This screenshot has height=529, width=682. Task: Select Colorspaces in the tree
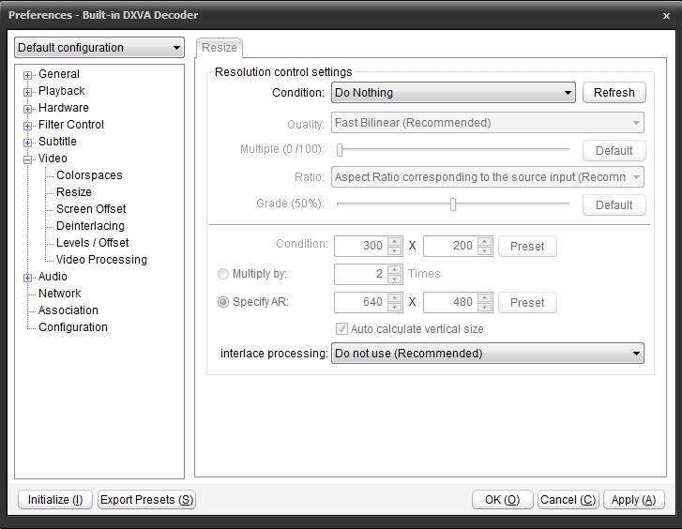89,174
